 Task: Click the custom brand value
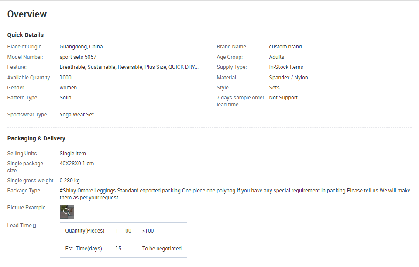285,47
